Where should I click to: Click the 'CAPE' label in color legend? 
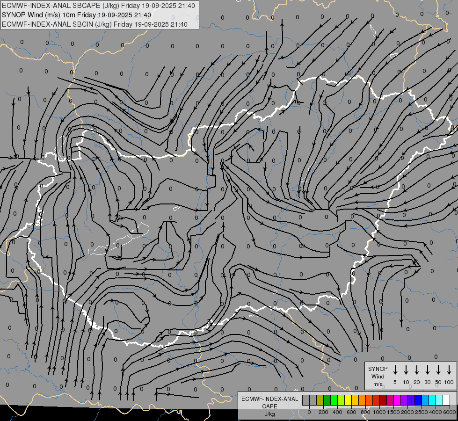(269, 406)
